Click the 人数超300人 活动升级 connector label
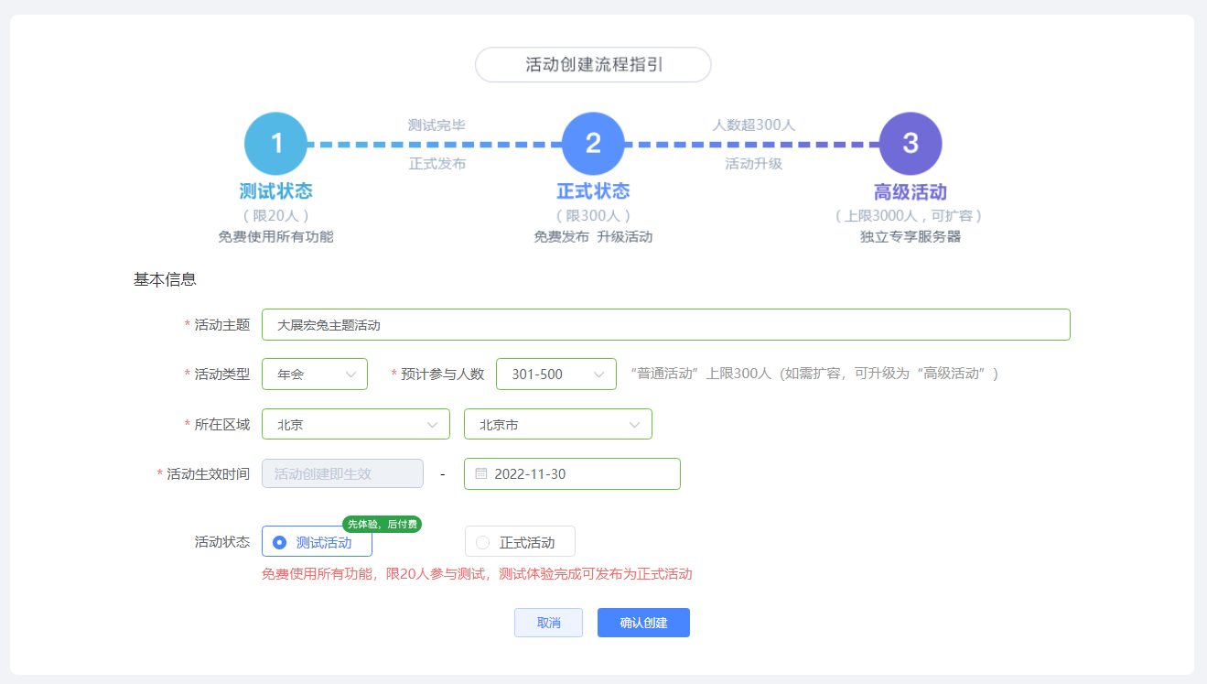The height and width of the screenshot is (684, 1207). 750,143
